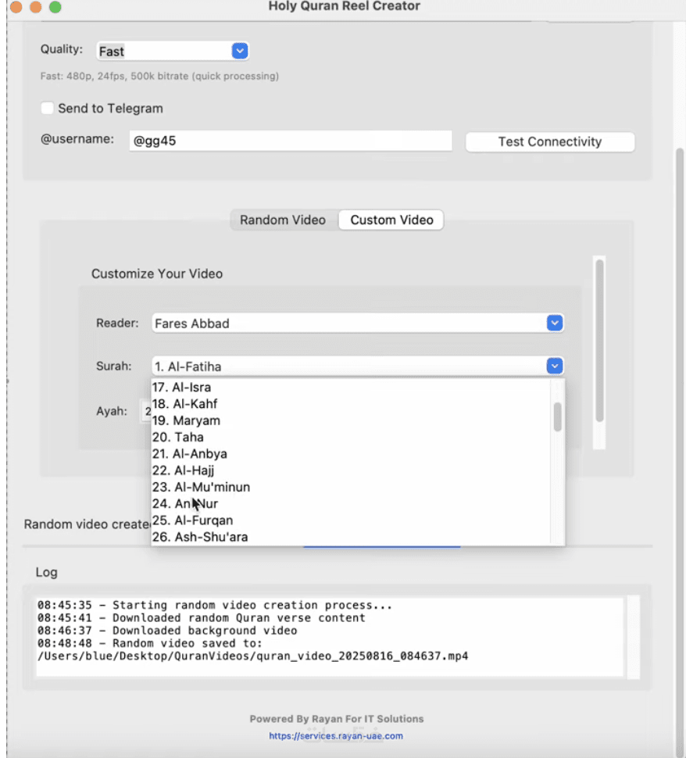Click the Fast 480p quality description text
This screenshot has width=686, height=758.
pyautogui.click(x=159, y=76)
